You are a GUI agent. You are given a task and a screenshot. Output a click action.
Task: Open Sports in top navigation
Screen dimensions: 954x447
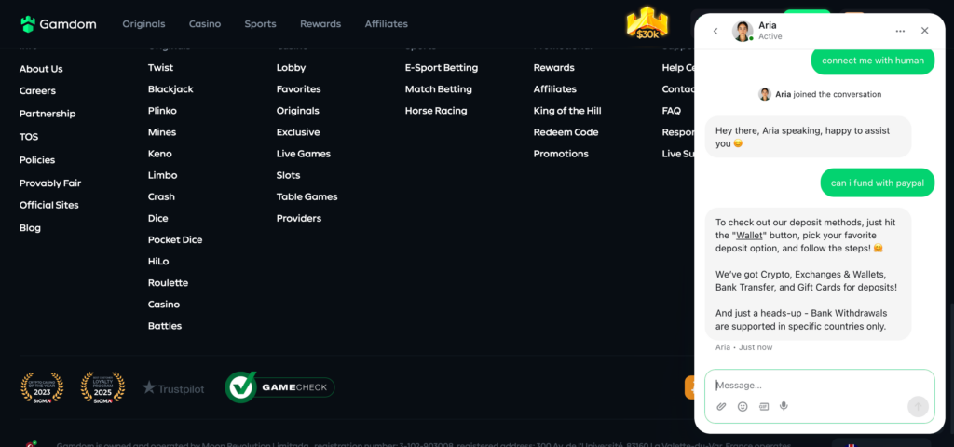click(x=261, y=24)
